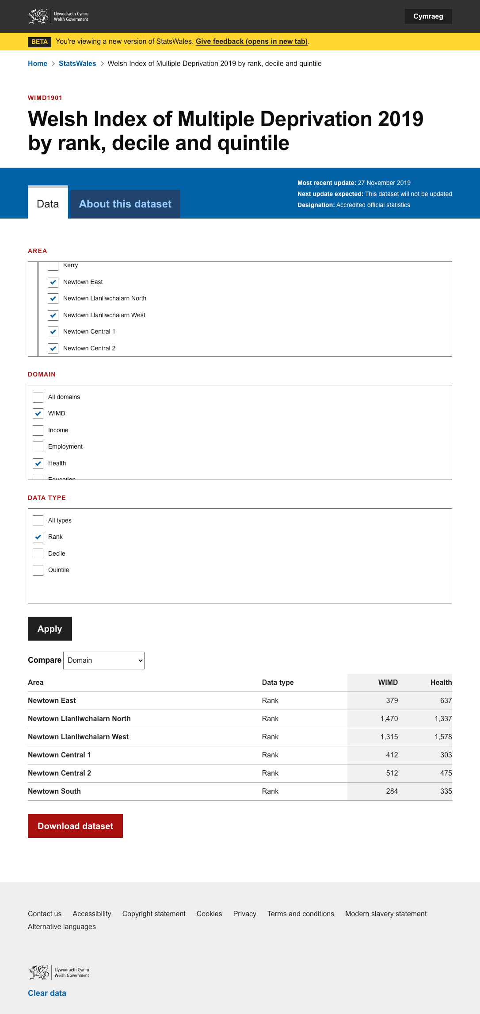Click WIMD rank value 512
Image resolution: width=480 pixels, height=1014 pixels.
392,773
